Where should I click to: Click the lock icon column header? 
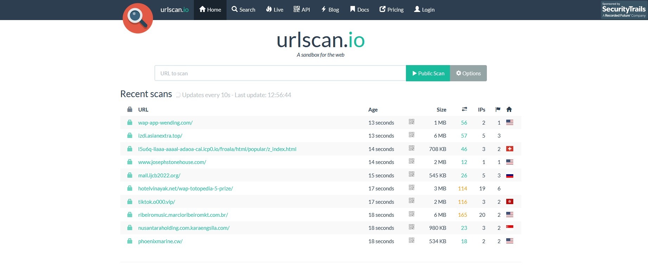click(x=130, y=109)
